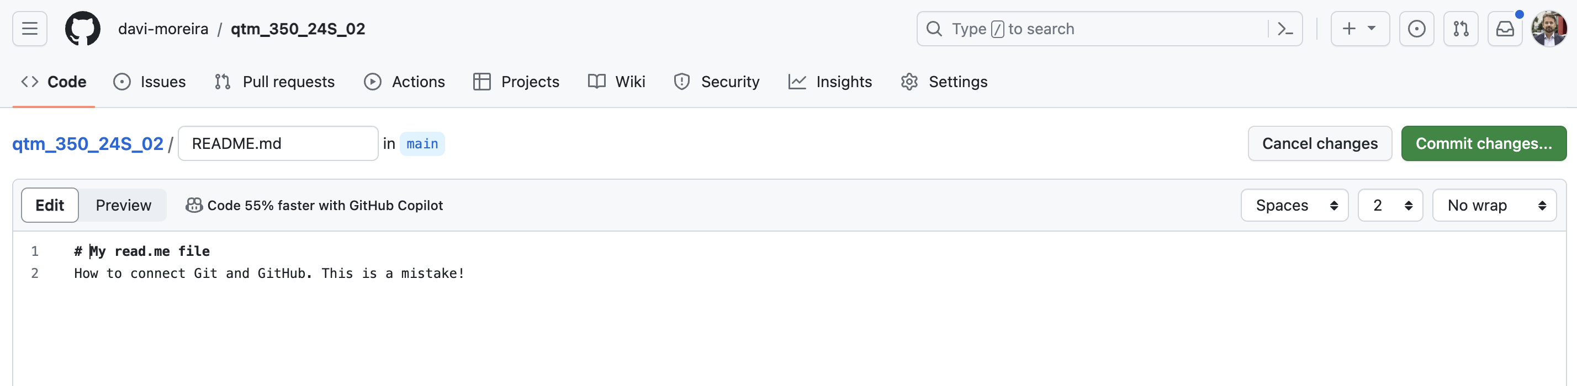Open pull requests icon in header
The image size is (1577, 386).
[1460, 29]
